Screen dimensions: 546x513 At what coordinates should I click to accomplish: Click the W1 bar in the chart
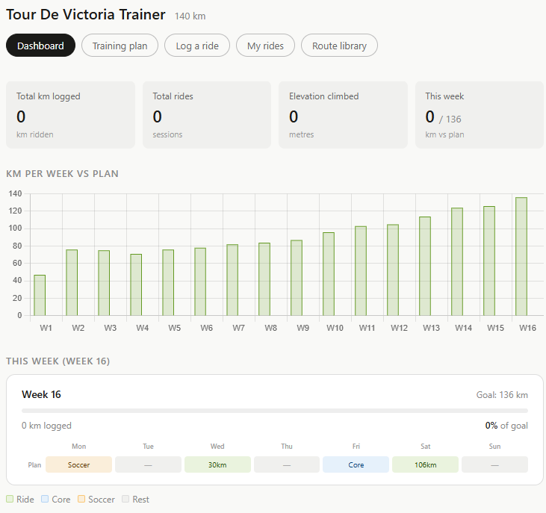[x=40, y=296]
